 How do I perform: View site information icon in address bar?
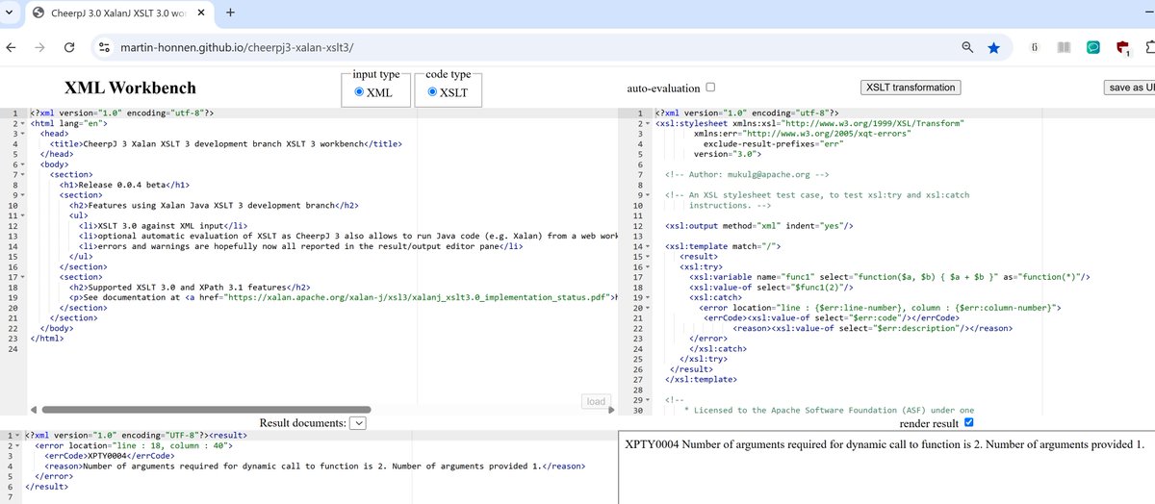105,47
